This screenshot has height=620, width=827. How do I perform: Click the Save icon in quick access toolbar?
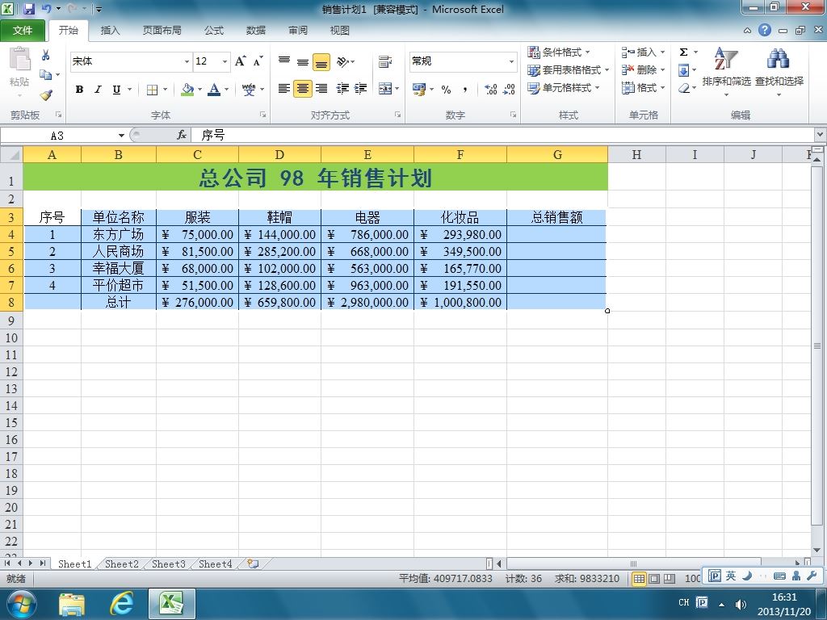(28, 9)
